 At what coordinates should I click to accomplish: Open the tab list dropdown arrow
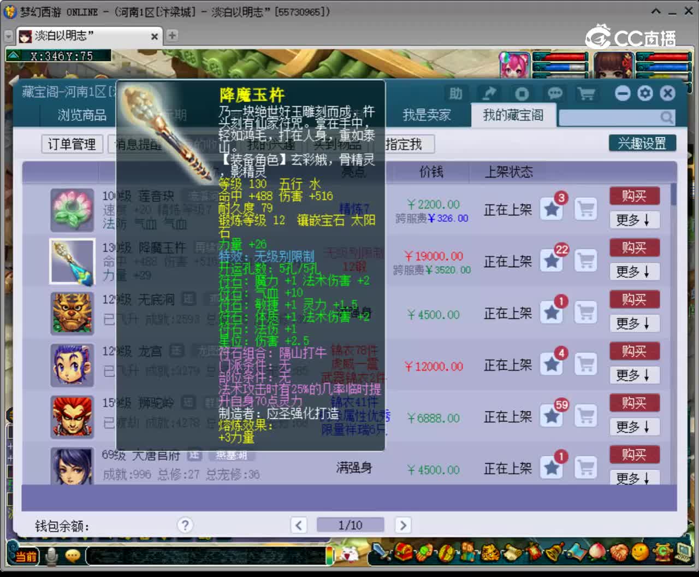pos(9,36)
